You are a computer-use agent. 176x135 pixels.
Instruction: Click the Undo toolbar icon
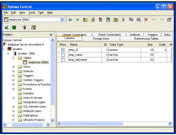pos(154,20)
